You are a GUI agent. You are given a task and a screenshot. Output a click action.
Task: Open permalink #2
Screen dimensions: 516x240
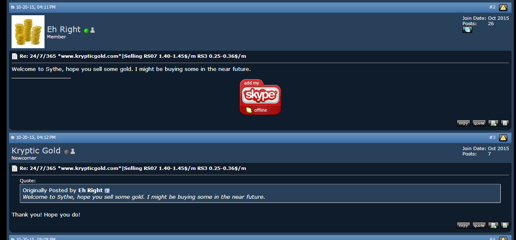(x=493, y=7)
